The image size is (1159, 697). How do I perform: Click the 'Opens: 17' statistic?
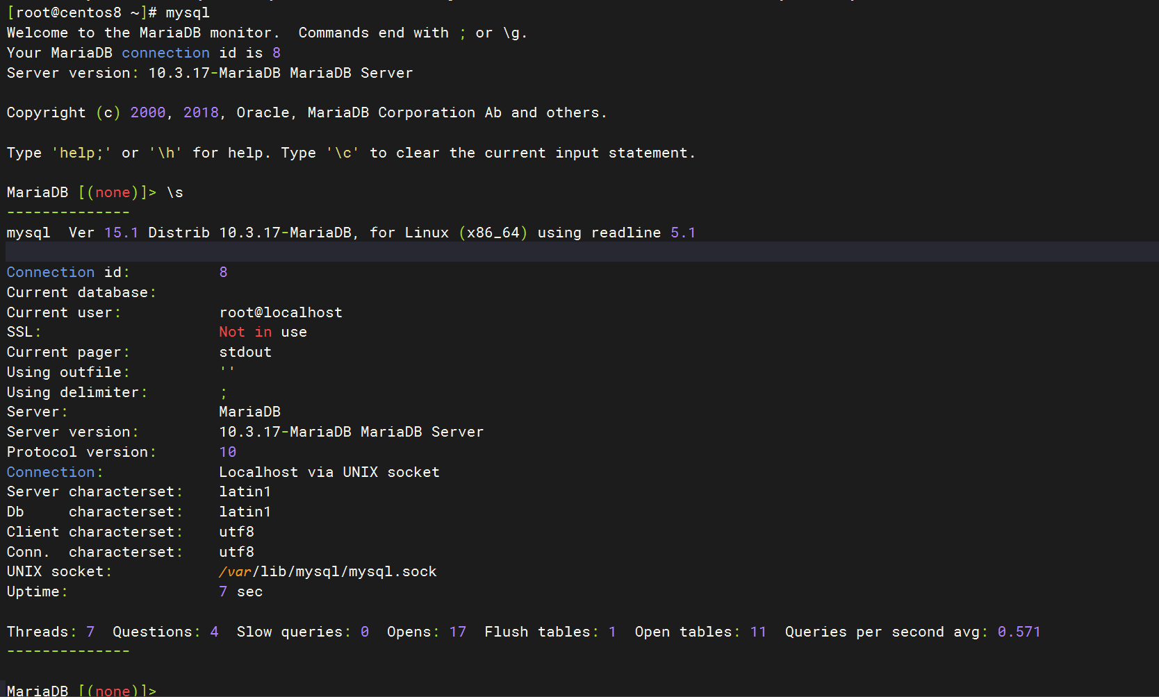(427, 632)
